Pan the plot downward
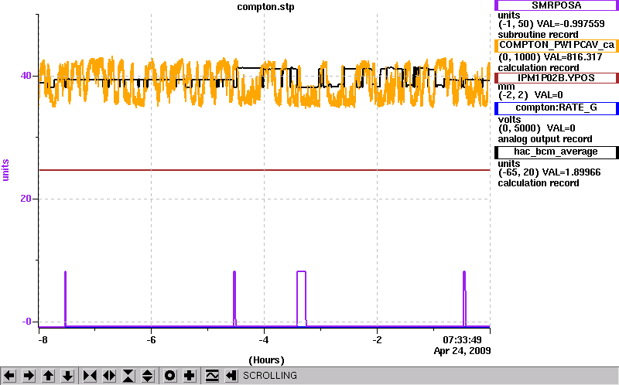Screen dimensions: 619x385 (x=67, y=376)
